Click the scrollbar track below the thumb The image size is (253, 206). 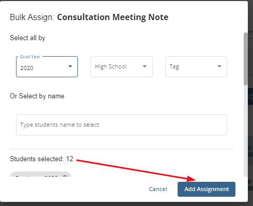pyautogui.click(x=246, y=130)
